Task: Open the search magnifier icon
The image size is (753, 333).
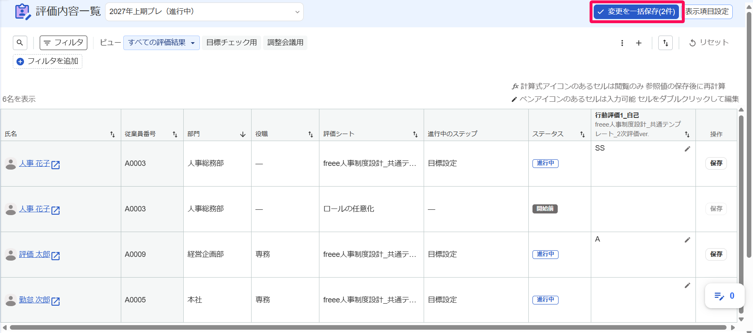Action: pyautogui.click(x=20, y=43)
